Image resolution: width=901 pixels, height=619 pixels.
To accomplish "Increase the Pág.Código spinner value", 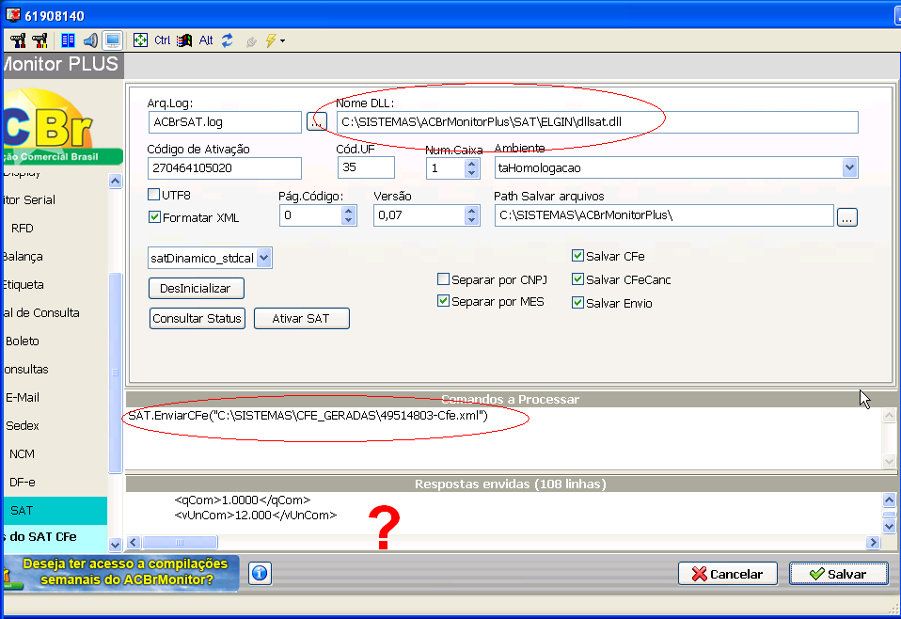I will point(348,211).
